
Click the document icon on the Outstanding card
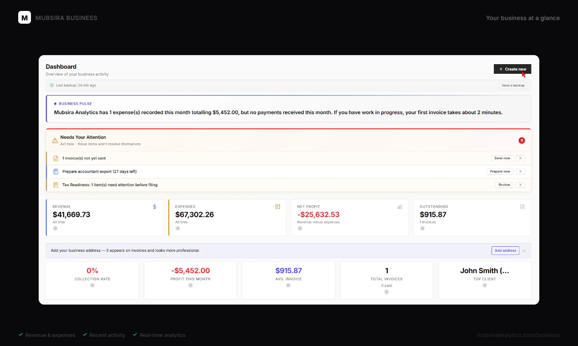tap(522, 206)
